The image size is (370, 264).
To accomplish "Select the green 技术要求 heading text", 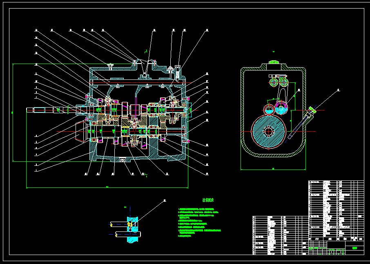I will coord(208,200).
